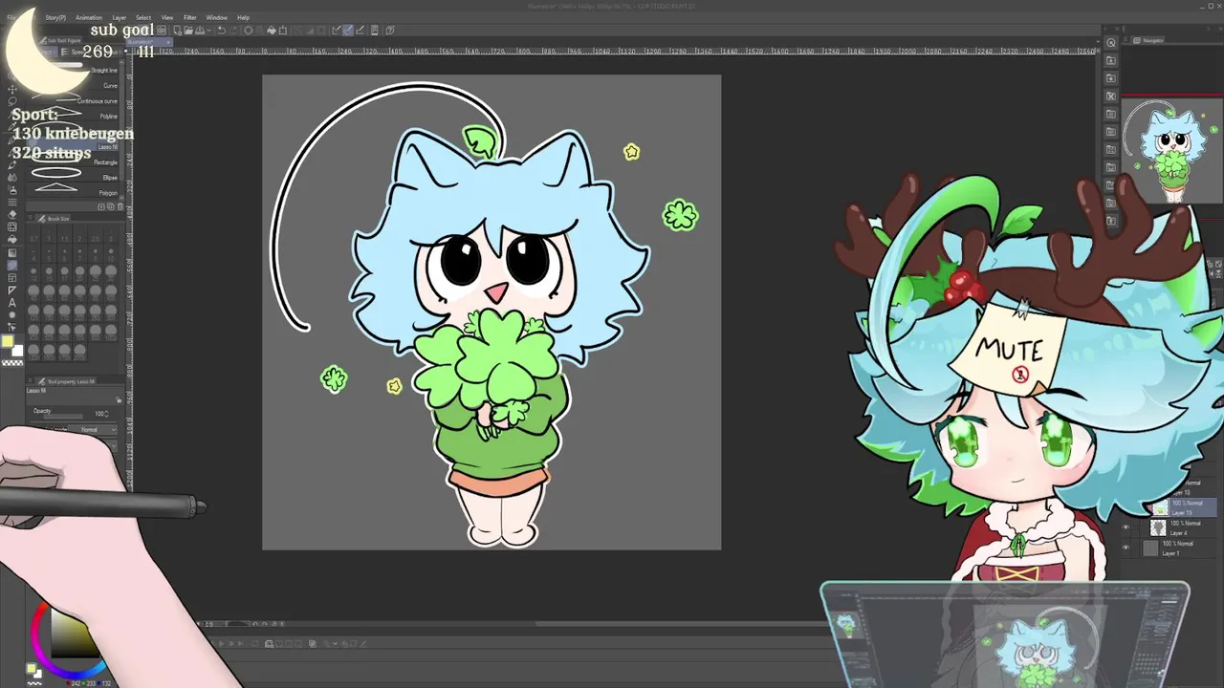Select the transparent color checkered swatch
Image resolution: width=1224 pixels, height=688 pixels.
pos(12,363)
